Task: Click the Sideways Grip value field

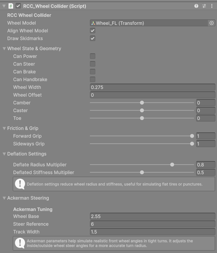Action: pos(206,144)
